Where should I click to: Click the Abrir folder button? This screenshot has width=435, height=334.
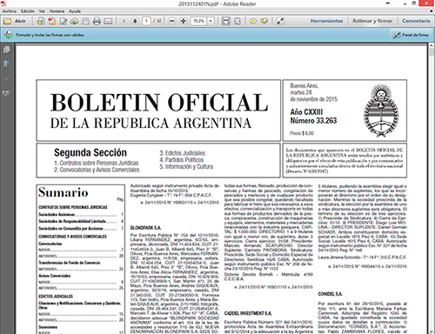coord(15,21)
